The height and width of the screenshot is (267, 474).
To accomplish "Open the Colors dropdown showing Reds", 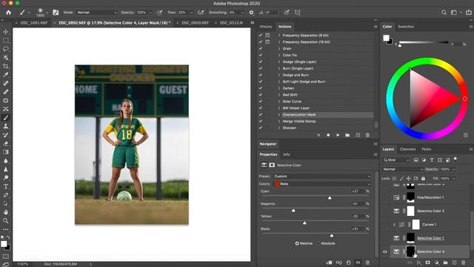I will coord(322,184).
